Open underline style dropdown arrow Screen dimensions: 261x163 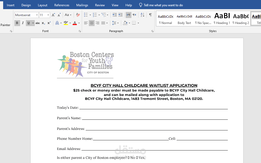point(33,23)
